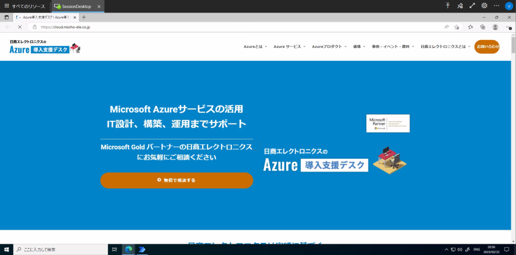Click the upload arrow icon in top bar
The height and width of the screenshot is (255, 516).
tap(447, 6)
